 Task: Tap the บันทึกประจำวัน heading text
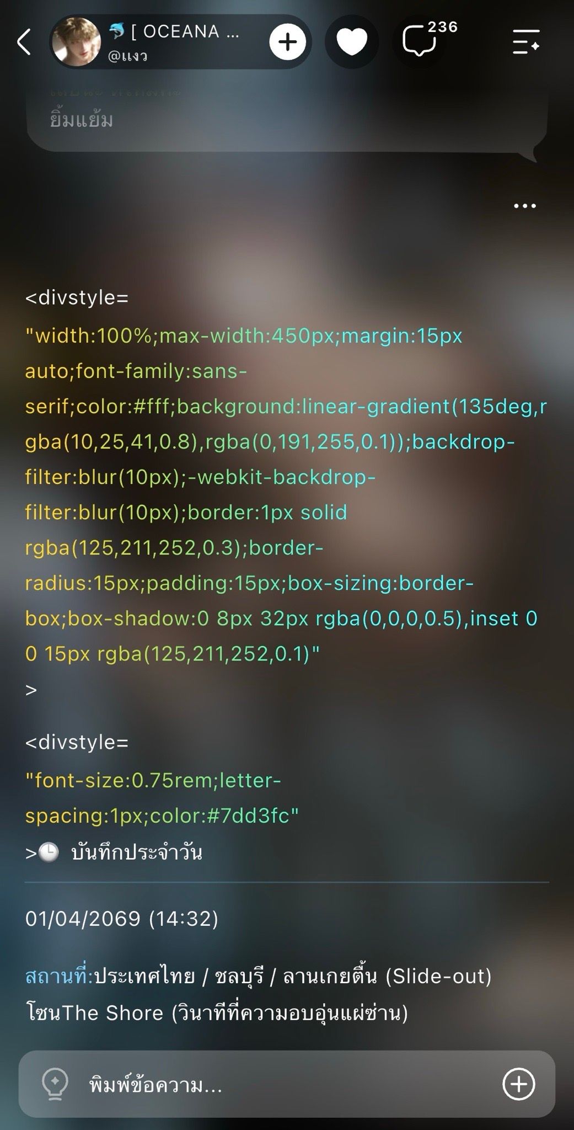pyautogui.click(x=137, y=853)
